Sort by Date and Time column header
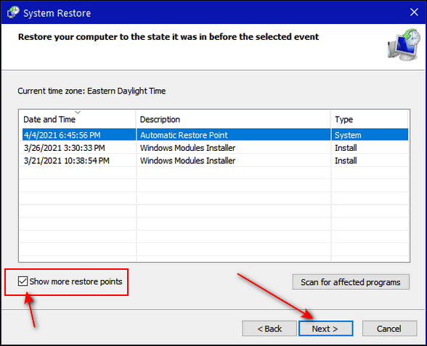The image size is (427, 346). tap(77, 119)
